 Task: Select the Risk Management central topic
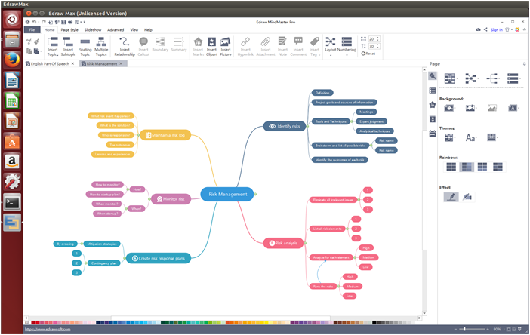tap(227, 195)
